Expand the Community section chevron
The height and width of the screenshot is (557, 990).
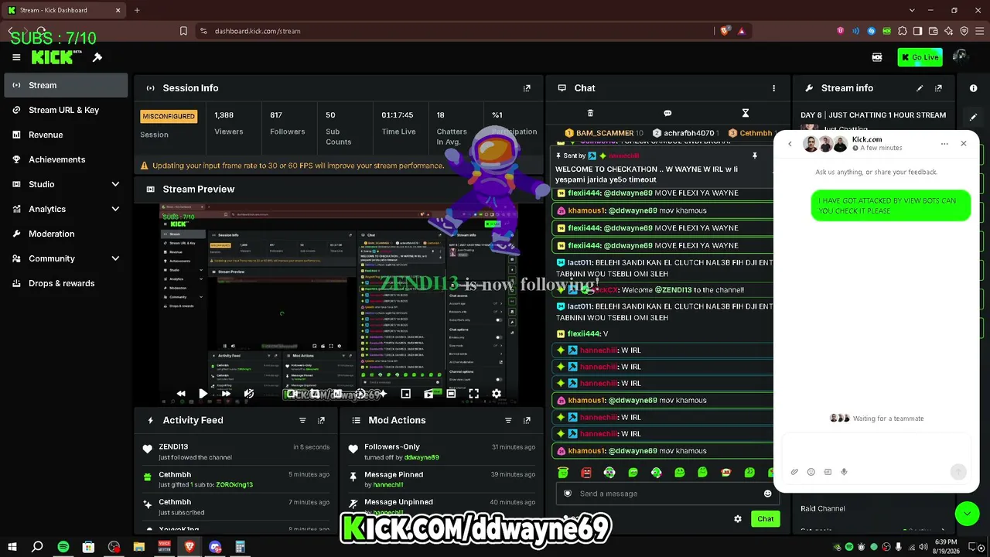pyautogui.click(x=115, y=258)
